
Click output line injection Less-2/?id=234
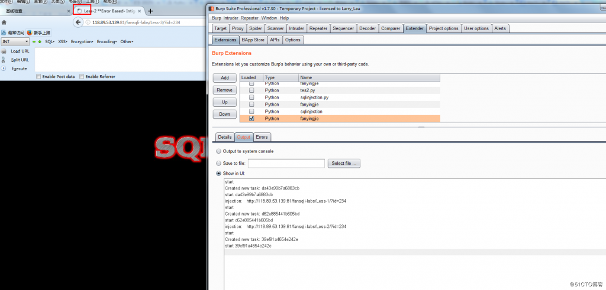pos(286,226)
